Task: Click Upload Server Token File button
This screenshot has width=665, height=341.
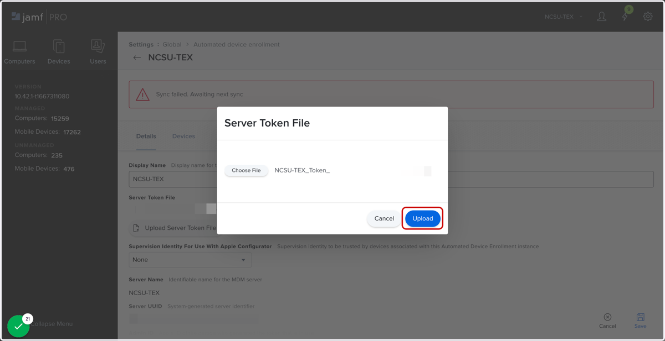Action: 175,228
